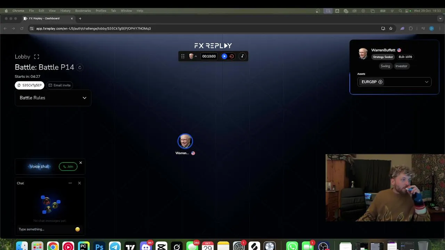Viewport: 445px width, 250px height.
Task: Click the install app icon in the address bar
Action: 383,28
